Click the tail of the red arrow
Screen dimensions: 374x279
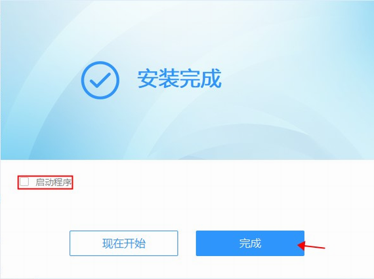pyautogui.click(x=321, y=248)
